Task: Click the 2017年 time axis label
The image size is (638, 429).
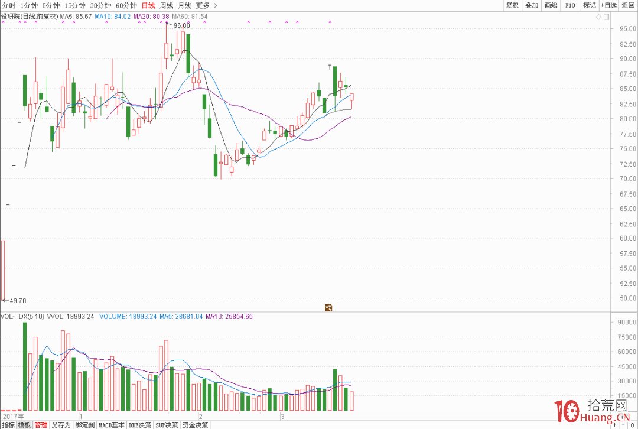Action: 14,417
